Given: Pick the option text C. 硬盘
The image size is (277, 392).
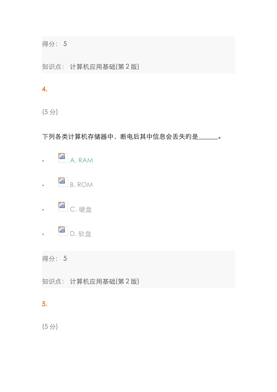Looking at the screenshot, I should 81,209.
